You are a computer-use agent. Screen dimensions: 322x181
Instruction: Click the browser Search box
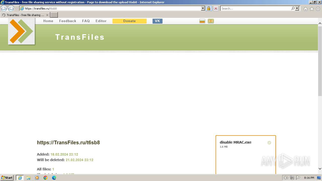pos(256,8)
